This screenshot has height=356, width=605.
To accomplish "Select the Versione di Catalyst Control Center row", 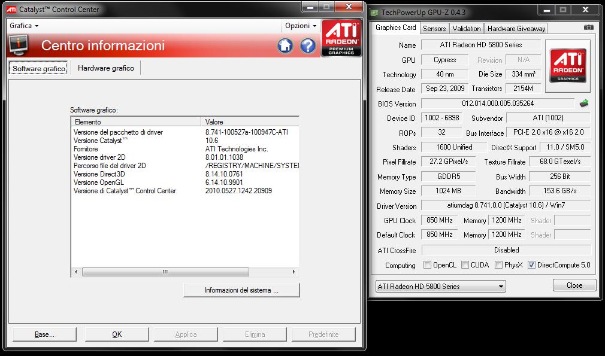I will [x=185, y=191].
